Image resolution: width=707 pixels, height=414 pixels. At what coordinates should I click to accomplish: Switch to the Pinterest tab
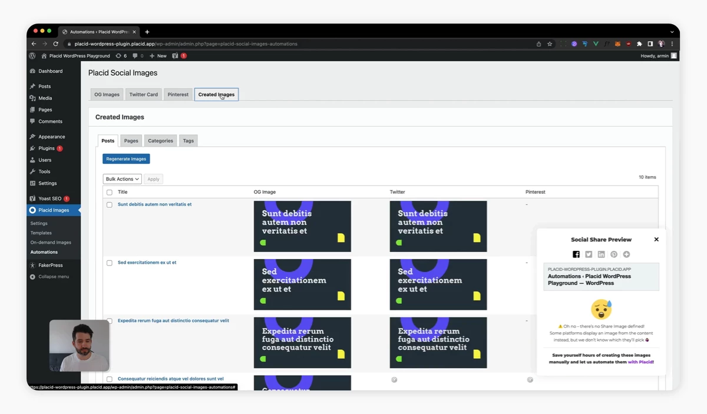pos(178,94)
